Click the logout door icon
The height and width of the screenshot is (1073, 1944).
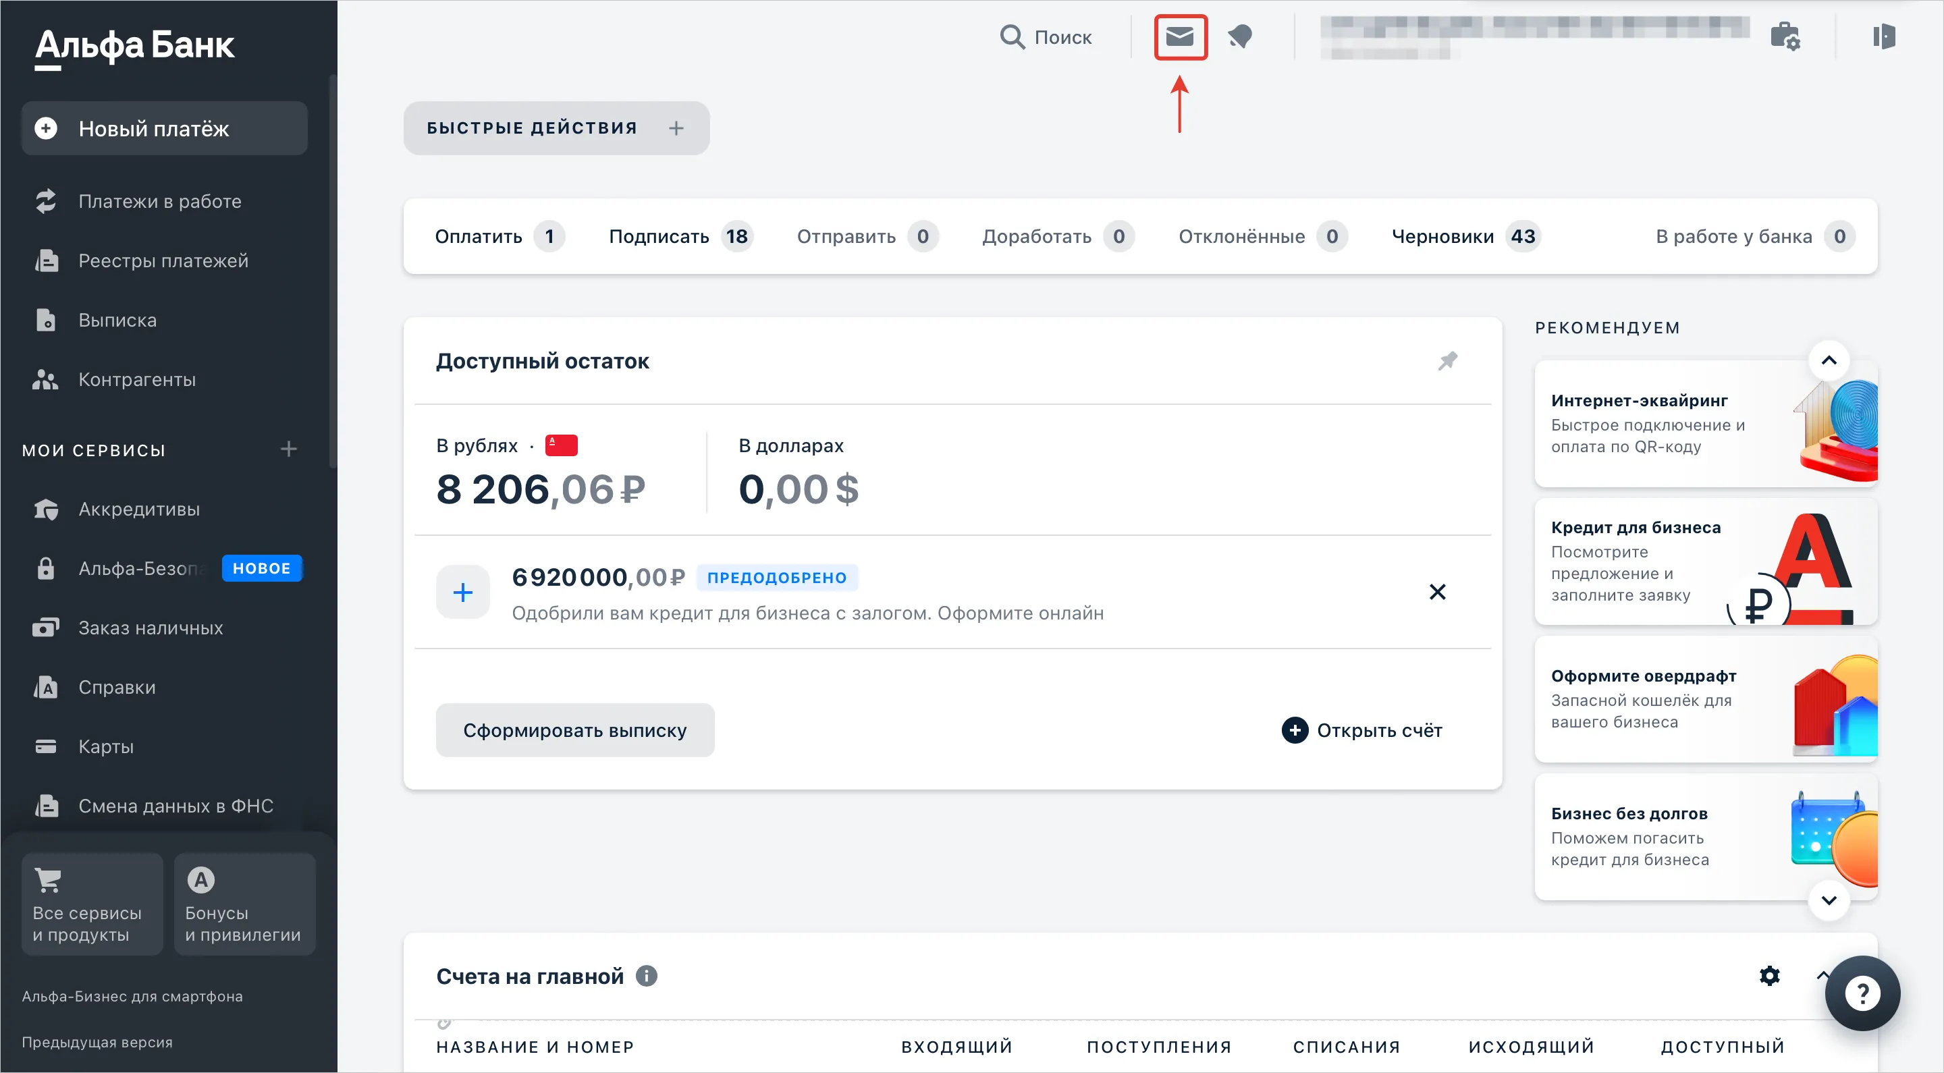(x=1884, y=36)
